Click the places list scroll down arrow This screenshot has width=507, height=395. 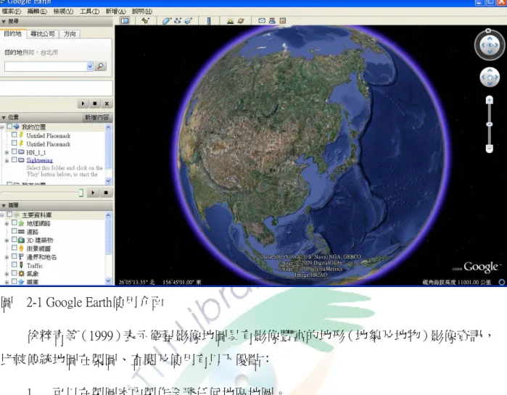[108, 181]
